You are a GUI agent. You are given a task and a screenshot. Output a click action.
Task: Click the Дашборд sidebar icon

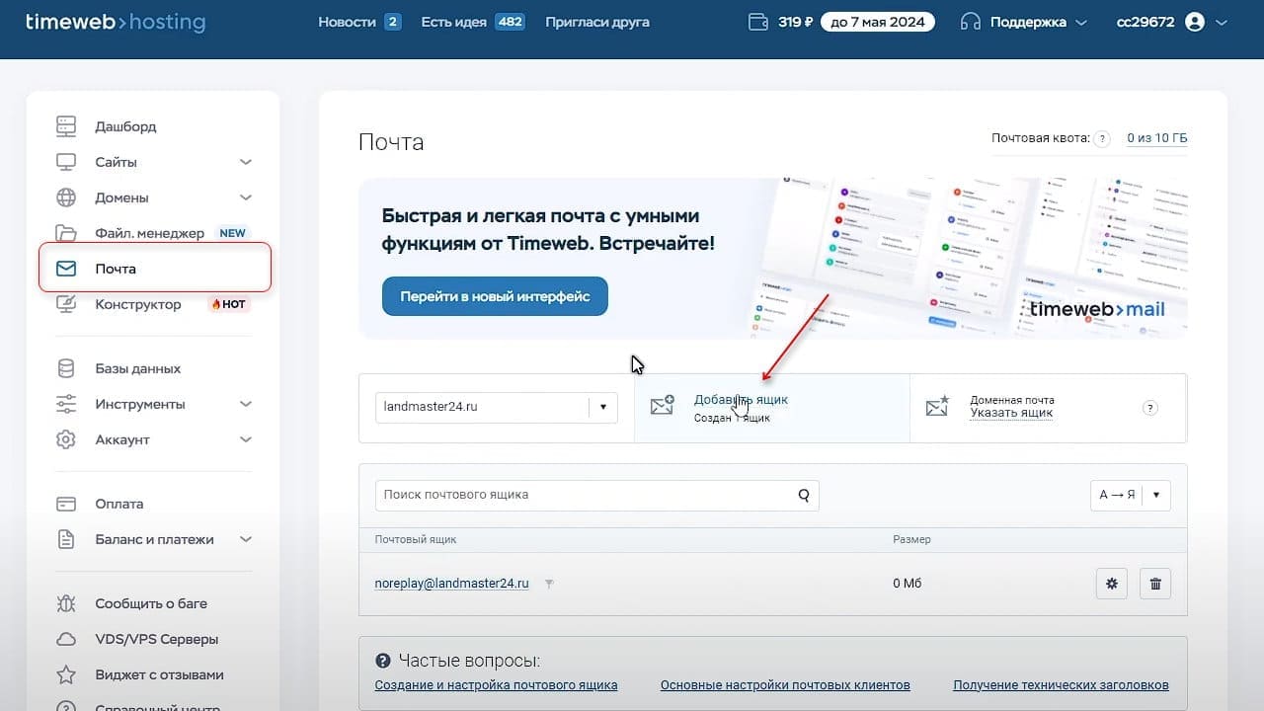66,126
